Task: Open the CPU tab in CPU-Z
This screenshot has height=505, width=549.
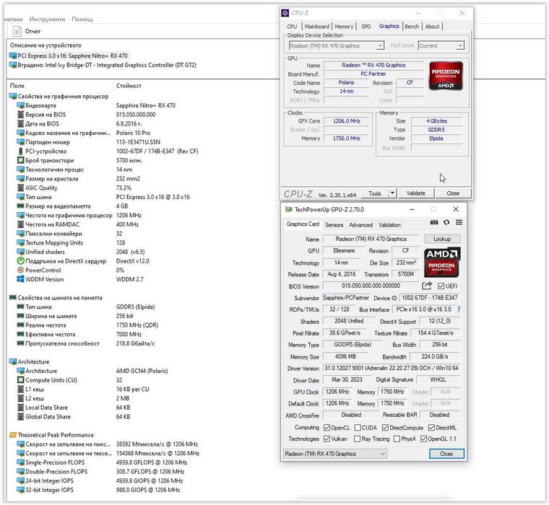Action: (x=292, y=27)
